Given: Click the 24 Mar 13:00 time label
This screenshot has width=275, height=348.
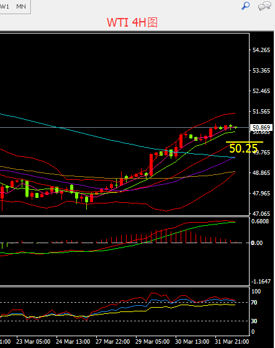Looking at the screenshot, I should pyautogui.click(x=73, y=342).
